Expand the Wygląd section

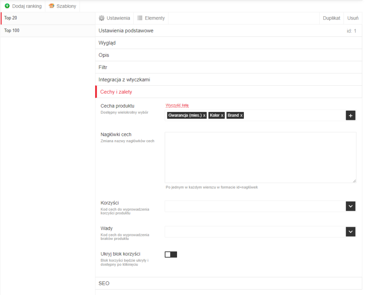[107, 43]
